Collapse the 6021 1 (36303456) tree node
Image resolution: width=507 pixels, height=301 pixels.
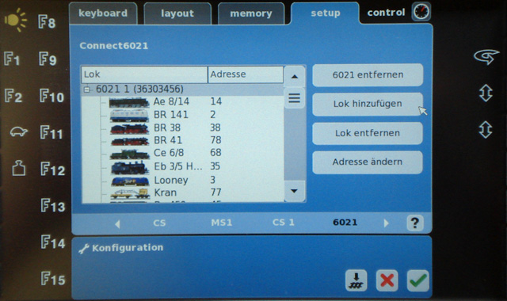click(86, 90)
